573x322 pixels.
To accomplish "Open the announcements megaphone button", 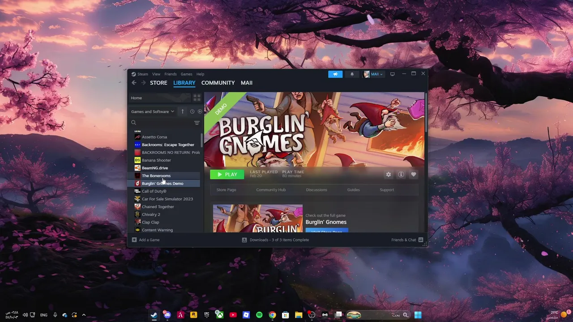I will coord(335,74).
